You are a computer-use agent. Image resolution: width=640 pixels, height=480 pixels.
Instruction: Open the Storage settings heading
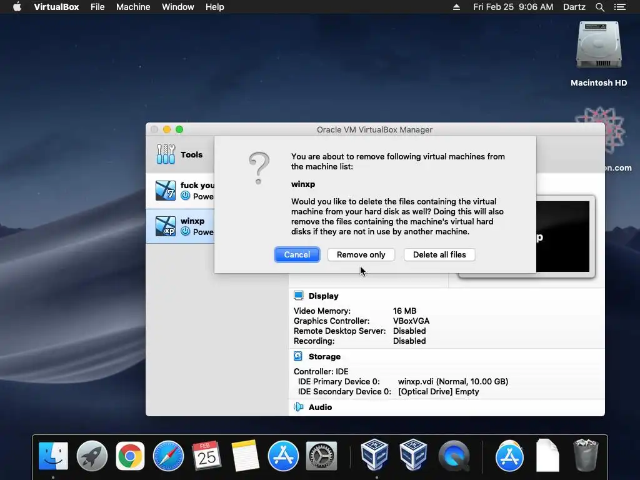(x=324, y=356)
